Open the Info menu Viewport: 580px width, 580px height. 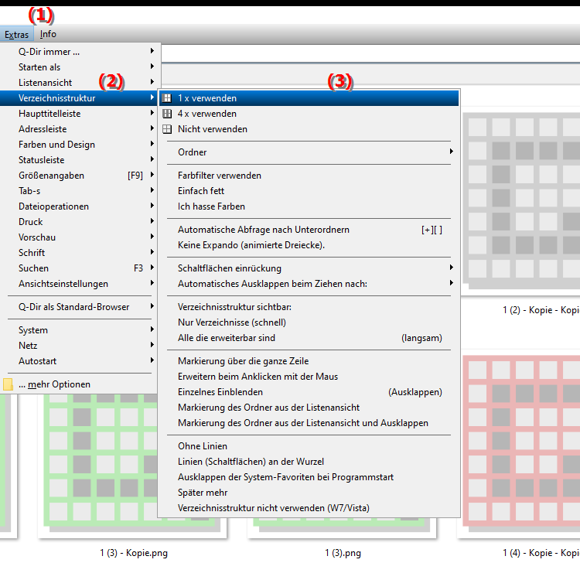(x=48, y=34)
